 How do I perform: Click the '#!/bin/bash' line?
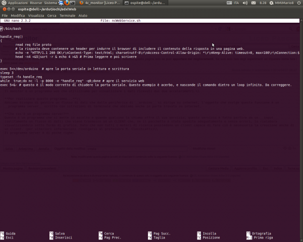[x=11, y=29]
